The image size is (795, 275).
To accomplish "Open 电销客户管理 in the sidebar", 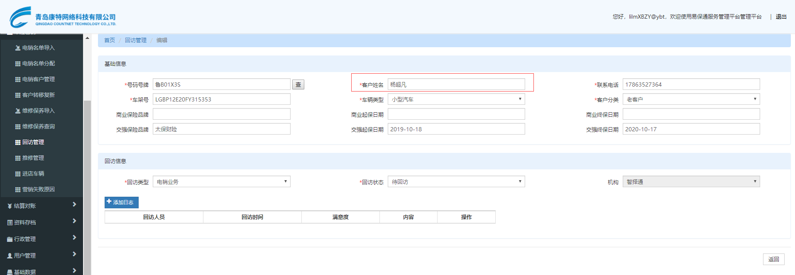I will [38, 79].
